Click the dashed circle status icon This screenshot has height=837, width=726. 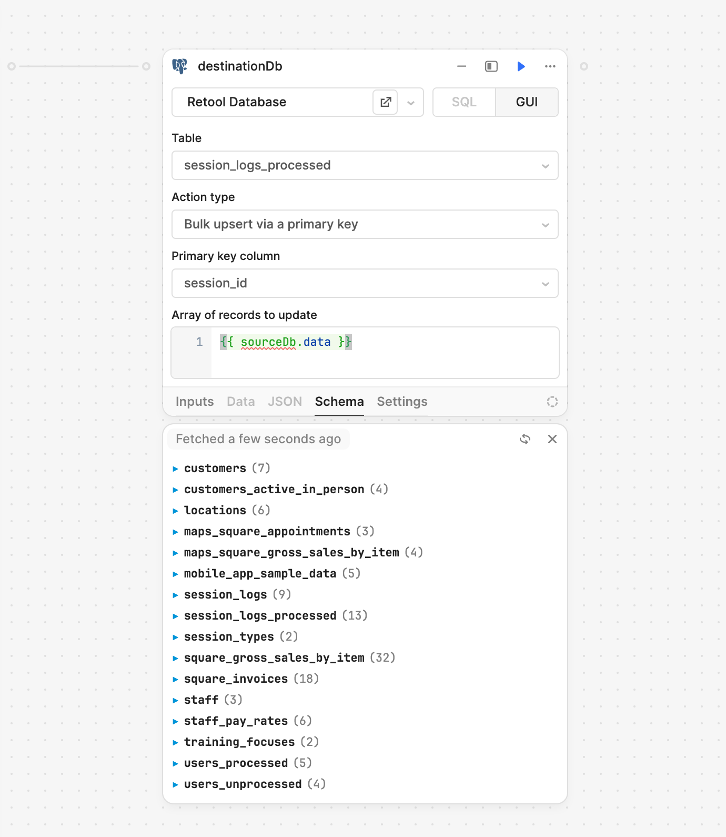click(552, 402)
